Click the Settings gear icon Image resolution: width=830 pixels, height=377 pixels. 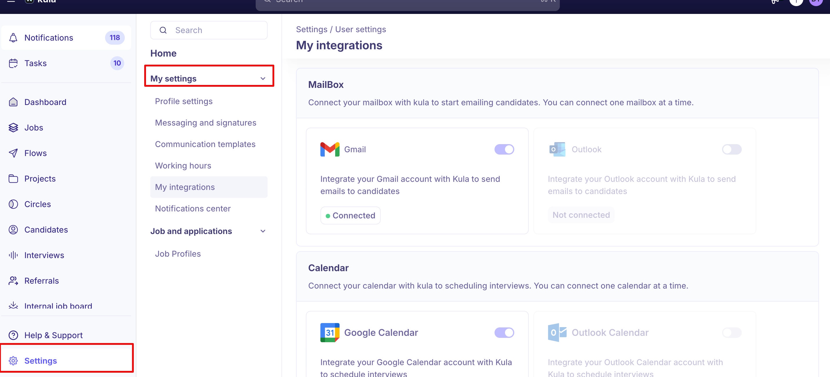pyautogui.click(x=13, y=360)
